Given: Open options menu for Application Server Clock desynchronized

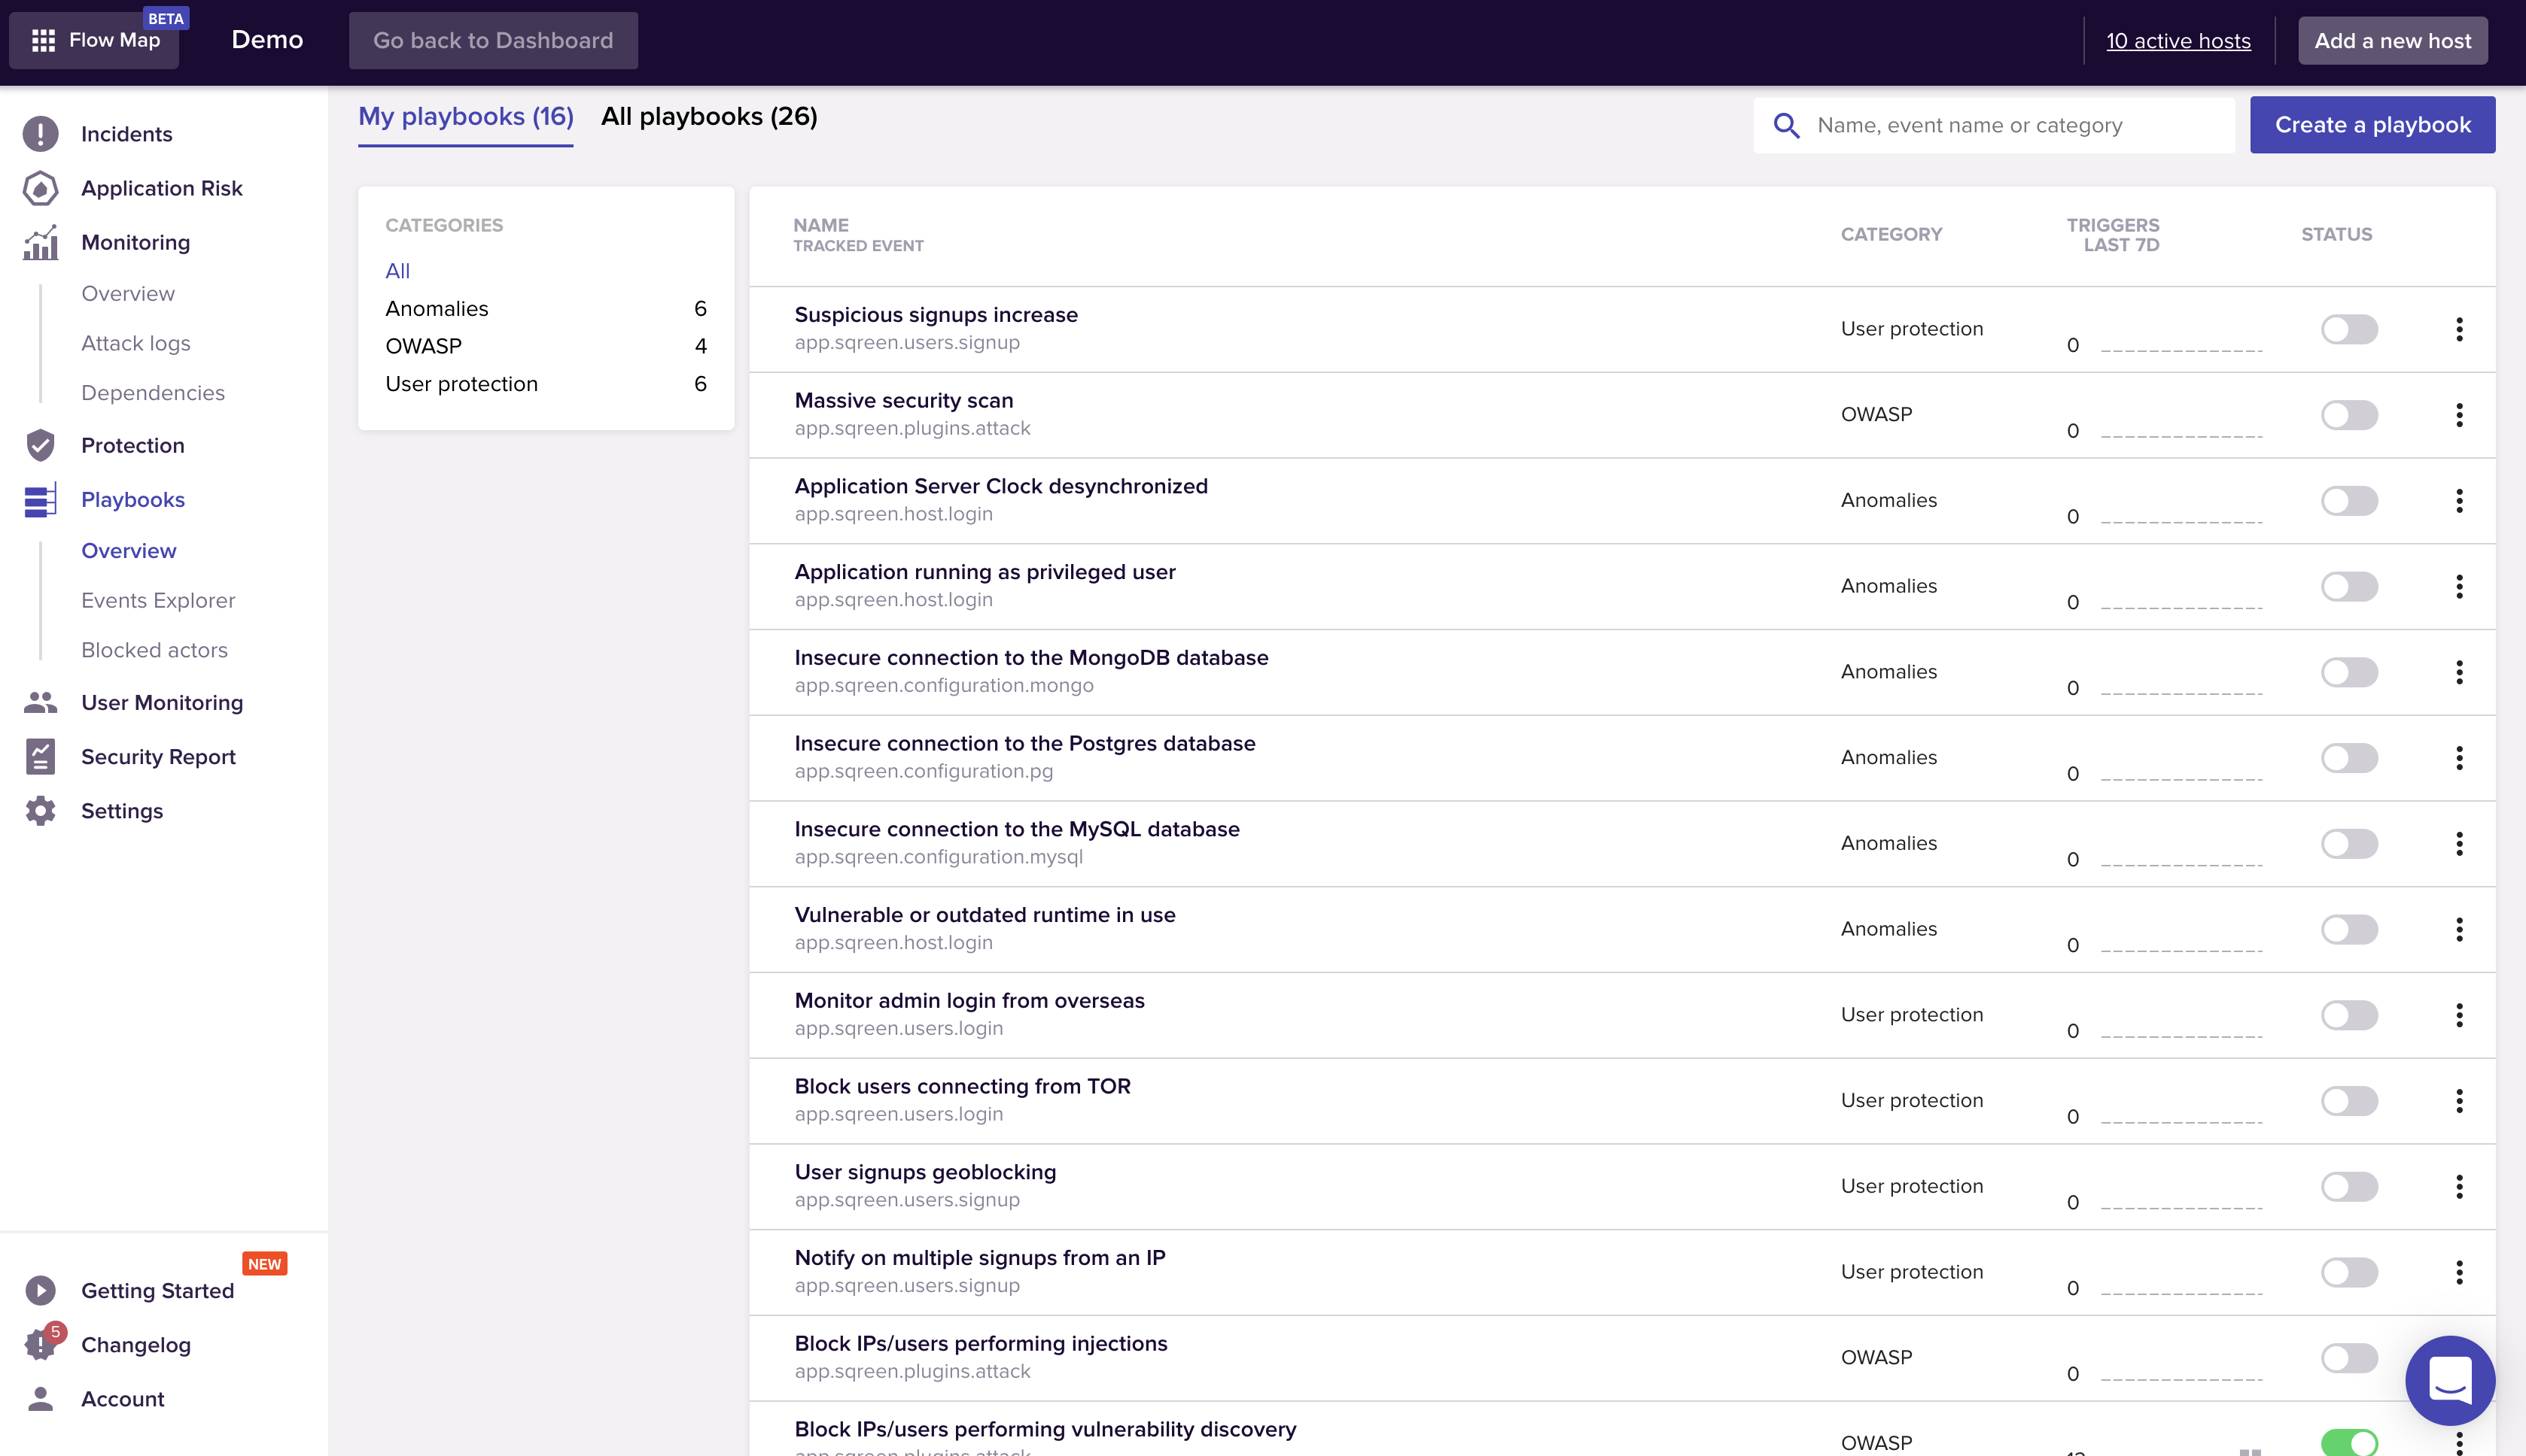Looking at the screenshot, I should [2459, 501].
